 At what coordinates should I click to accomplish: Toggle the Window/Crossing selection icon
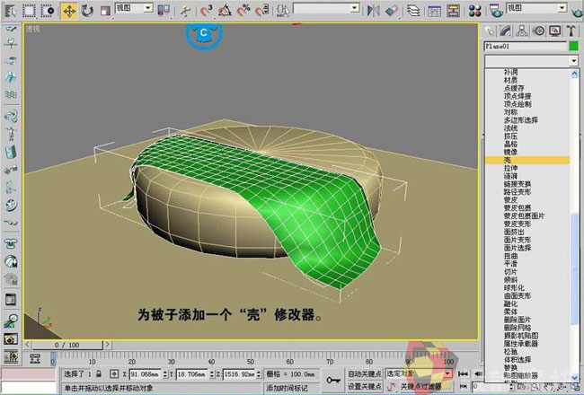click(x=48, y=11)
